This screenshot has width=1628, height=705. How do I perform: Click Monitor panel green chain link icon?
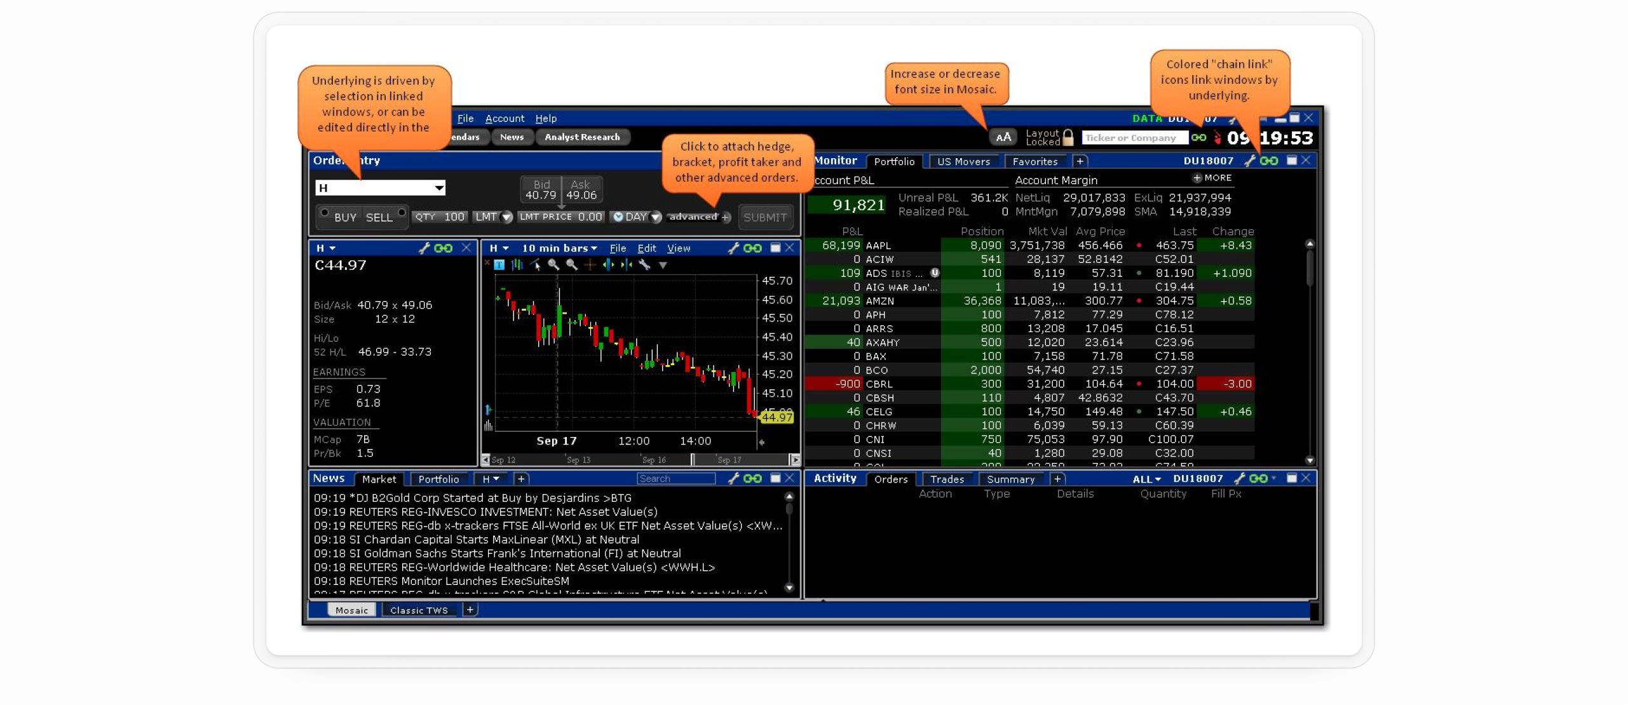[1268, 161]
